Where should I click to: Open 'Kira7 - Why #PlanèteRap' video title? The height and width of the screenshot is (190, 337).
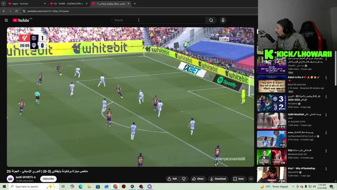(301, 168)
